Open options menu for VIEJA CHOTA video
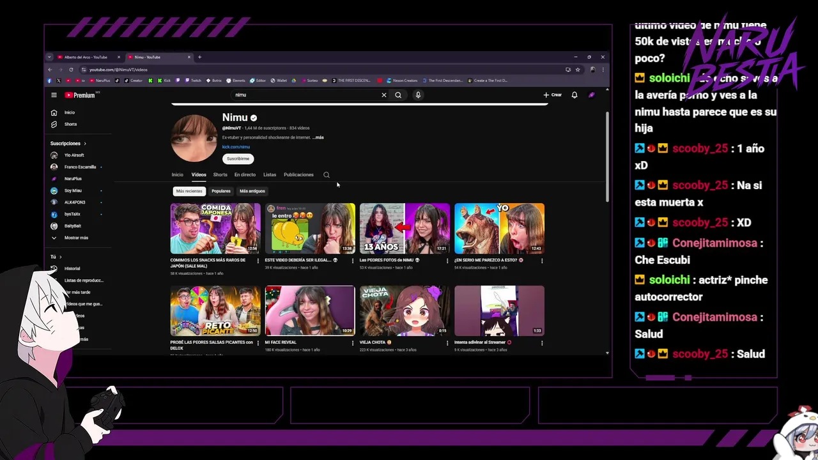This screenshot has height=460, width=818. pos(447,343)
